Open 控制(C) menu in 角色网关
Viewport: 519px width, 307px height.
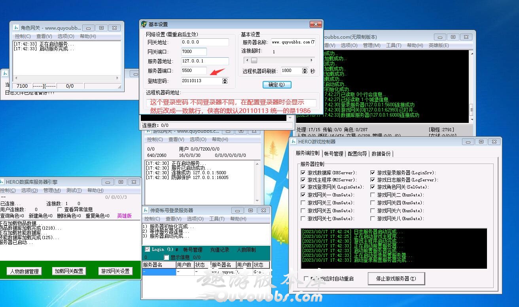(x=23, y=36)
